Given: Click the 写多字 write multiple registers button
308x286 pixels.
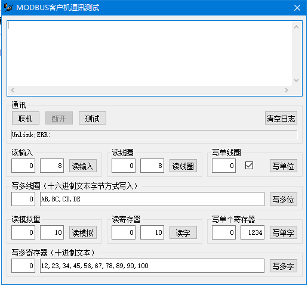Looking at the screenshot, I should [284, 266].
